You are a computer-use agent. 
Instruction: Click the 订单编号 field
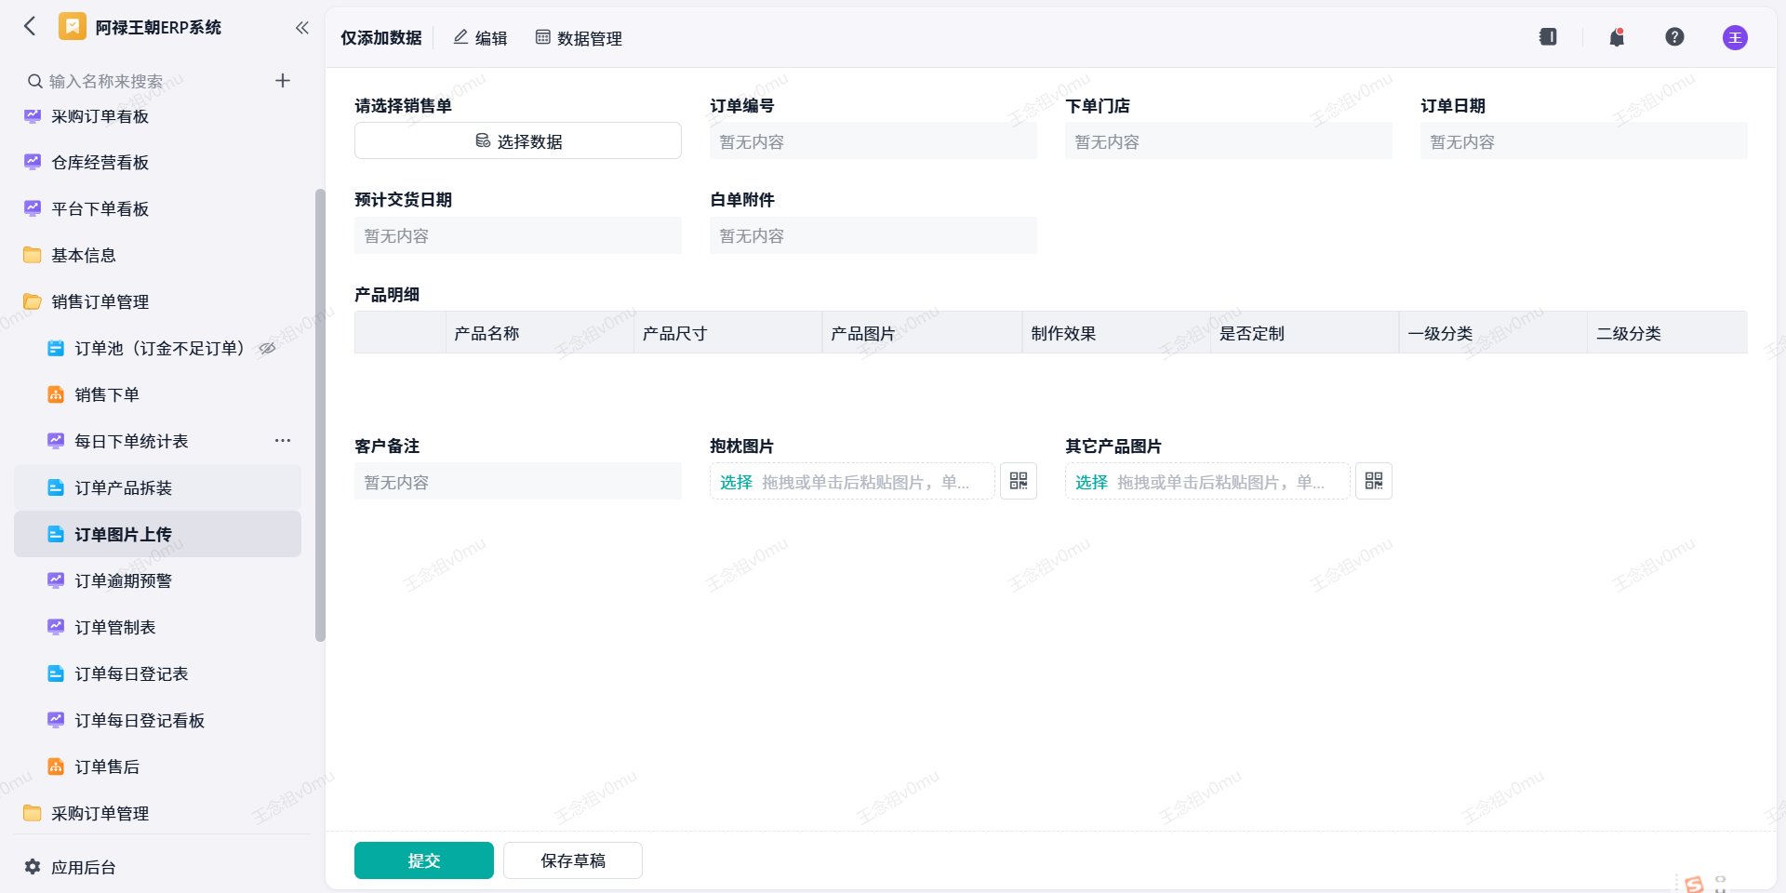[x=873, y=141]
